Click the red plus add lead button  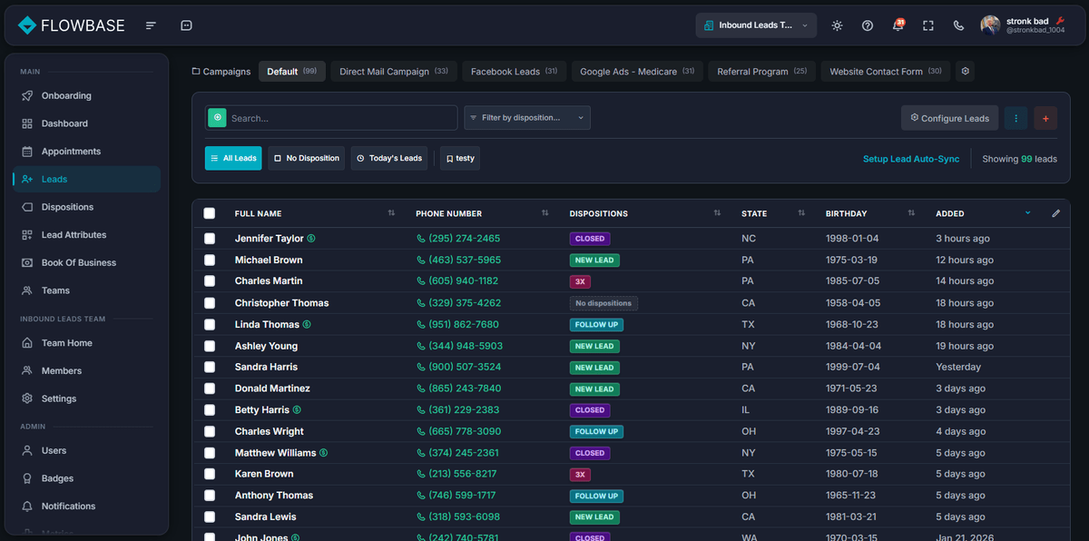(1045, 118)
